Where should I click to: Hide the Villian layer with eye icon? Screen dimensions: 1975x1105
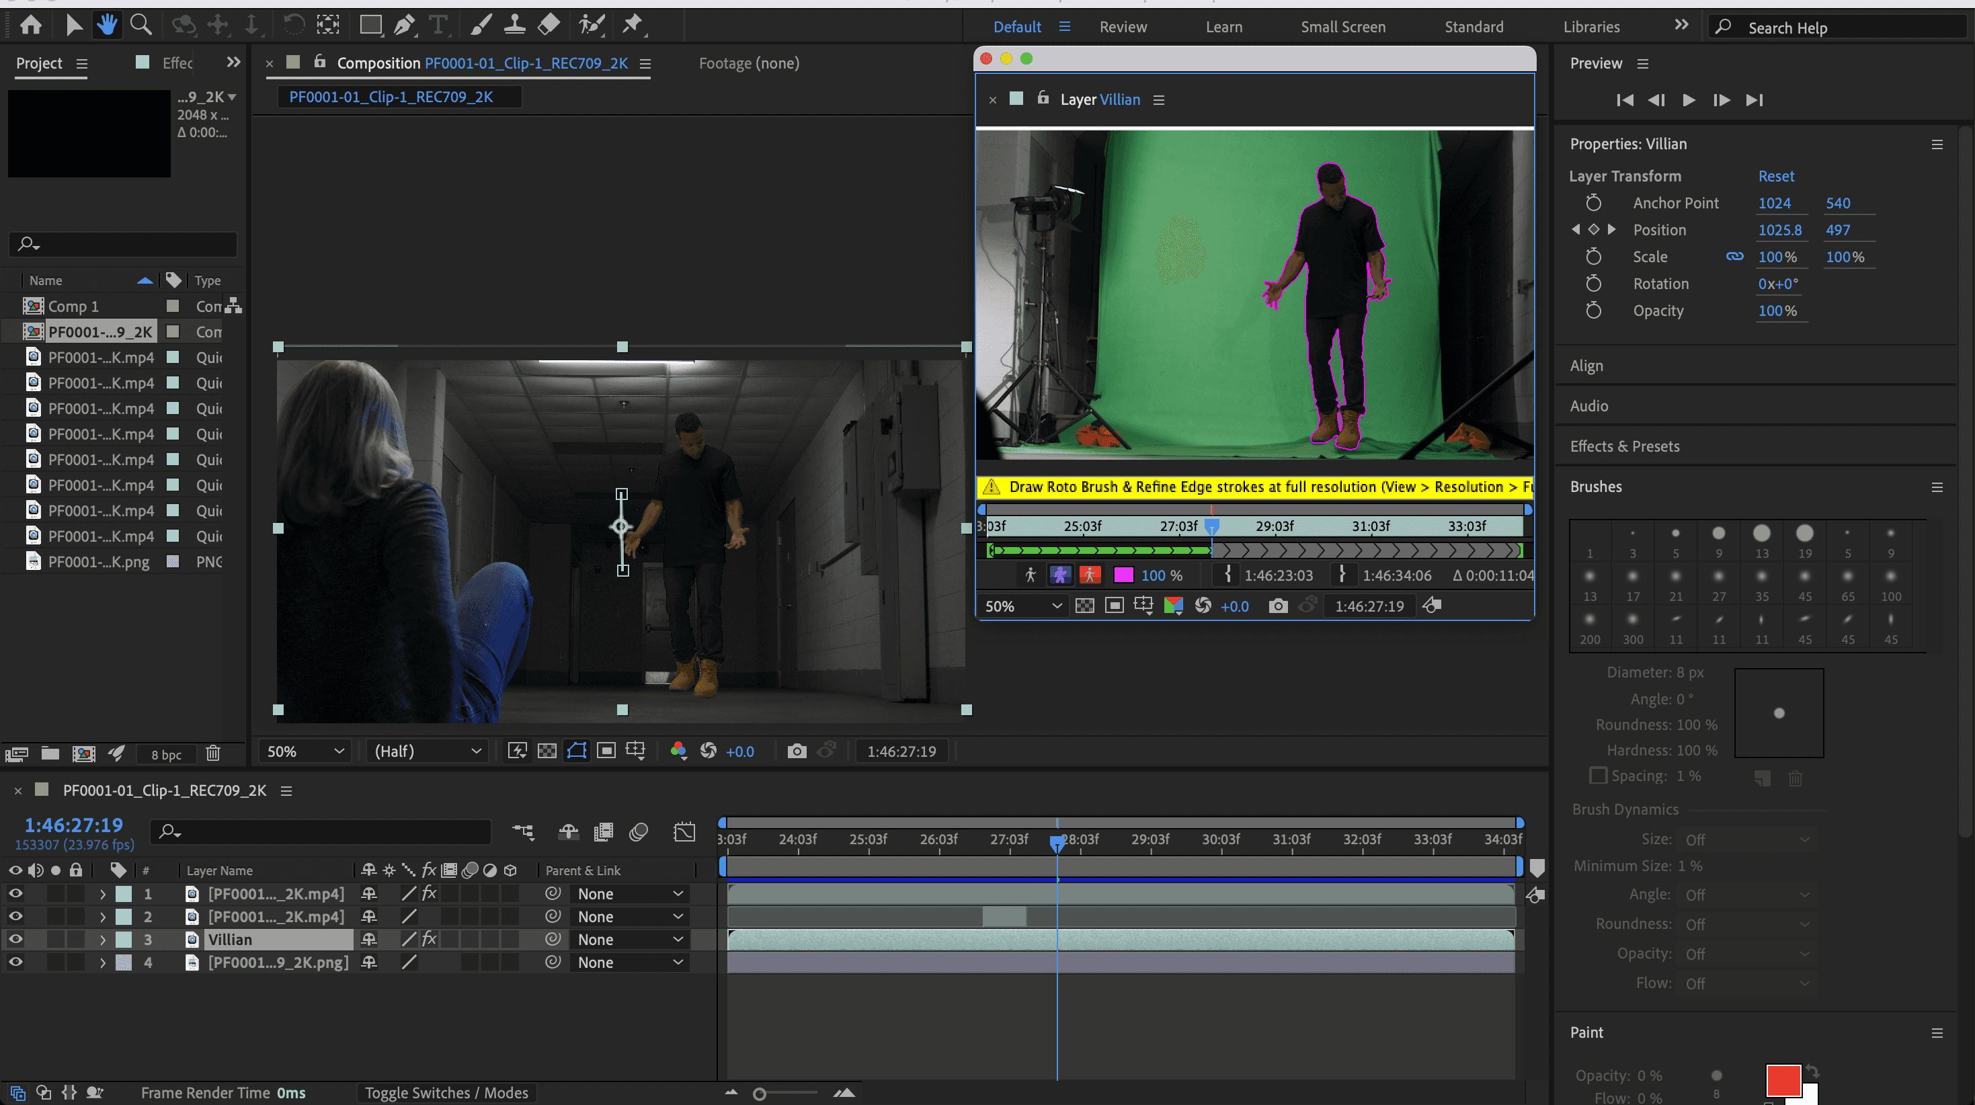[x=15, y=940]
